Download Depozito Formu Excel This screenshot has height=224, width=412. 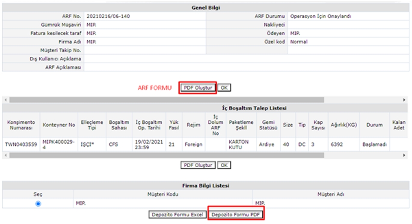coord(177,215)
